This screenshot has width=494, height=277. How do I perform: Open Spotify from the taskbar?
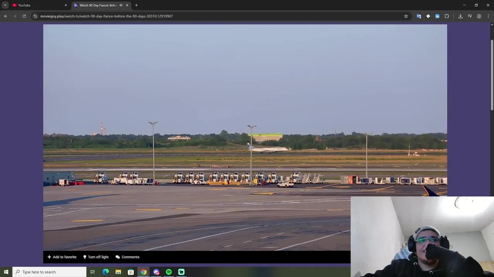[x=169, y=272]
